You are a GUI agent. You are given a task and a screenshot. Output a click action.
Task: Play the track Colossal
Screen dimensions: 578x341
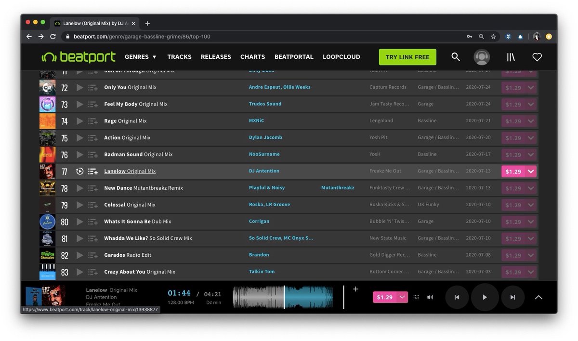pos(80,205)
